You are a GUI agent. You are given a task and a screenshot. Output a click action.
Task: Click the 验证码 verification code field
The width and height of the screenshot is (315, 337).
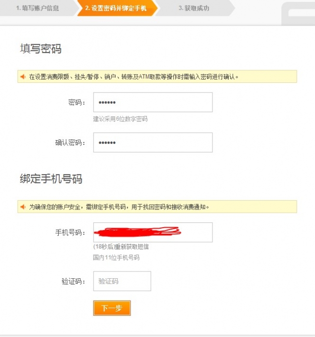(122, 281)
